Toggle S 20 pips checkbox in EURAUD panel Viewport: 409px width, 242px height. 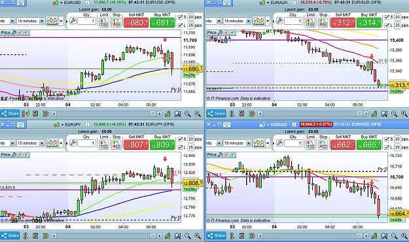tap(387, 17)
